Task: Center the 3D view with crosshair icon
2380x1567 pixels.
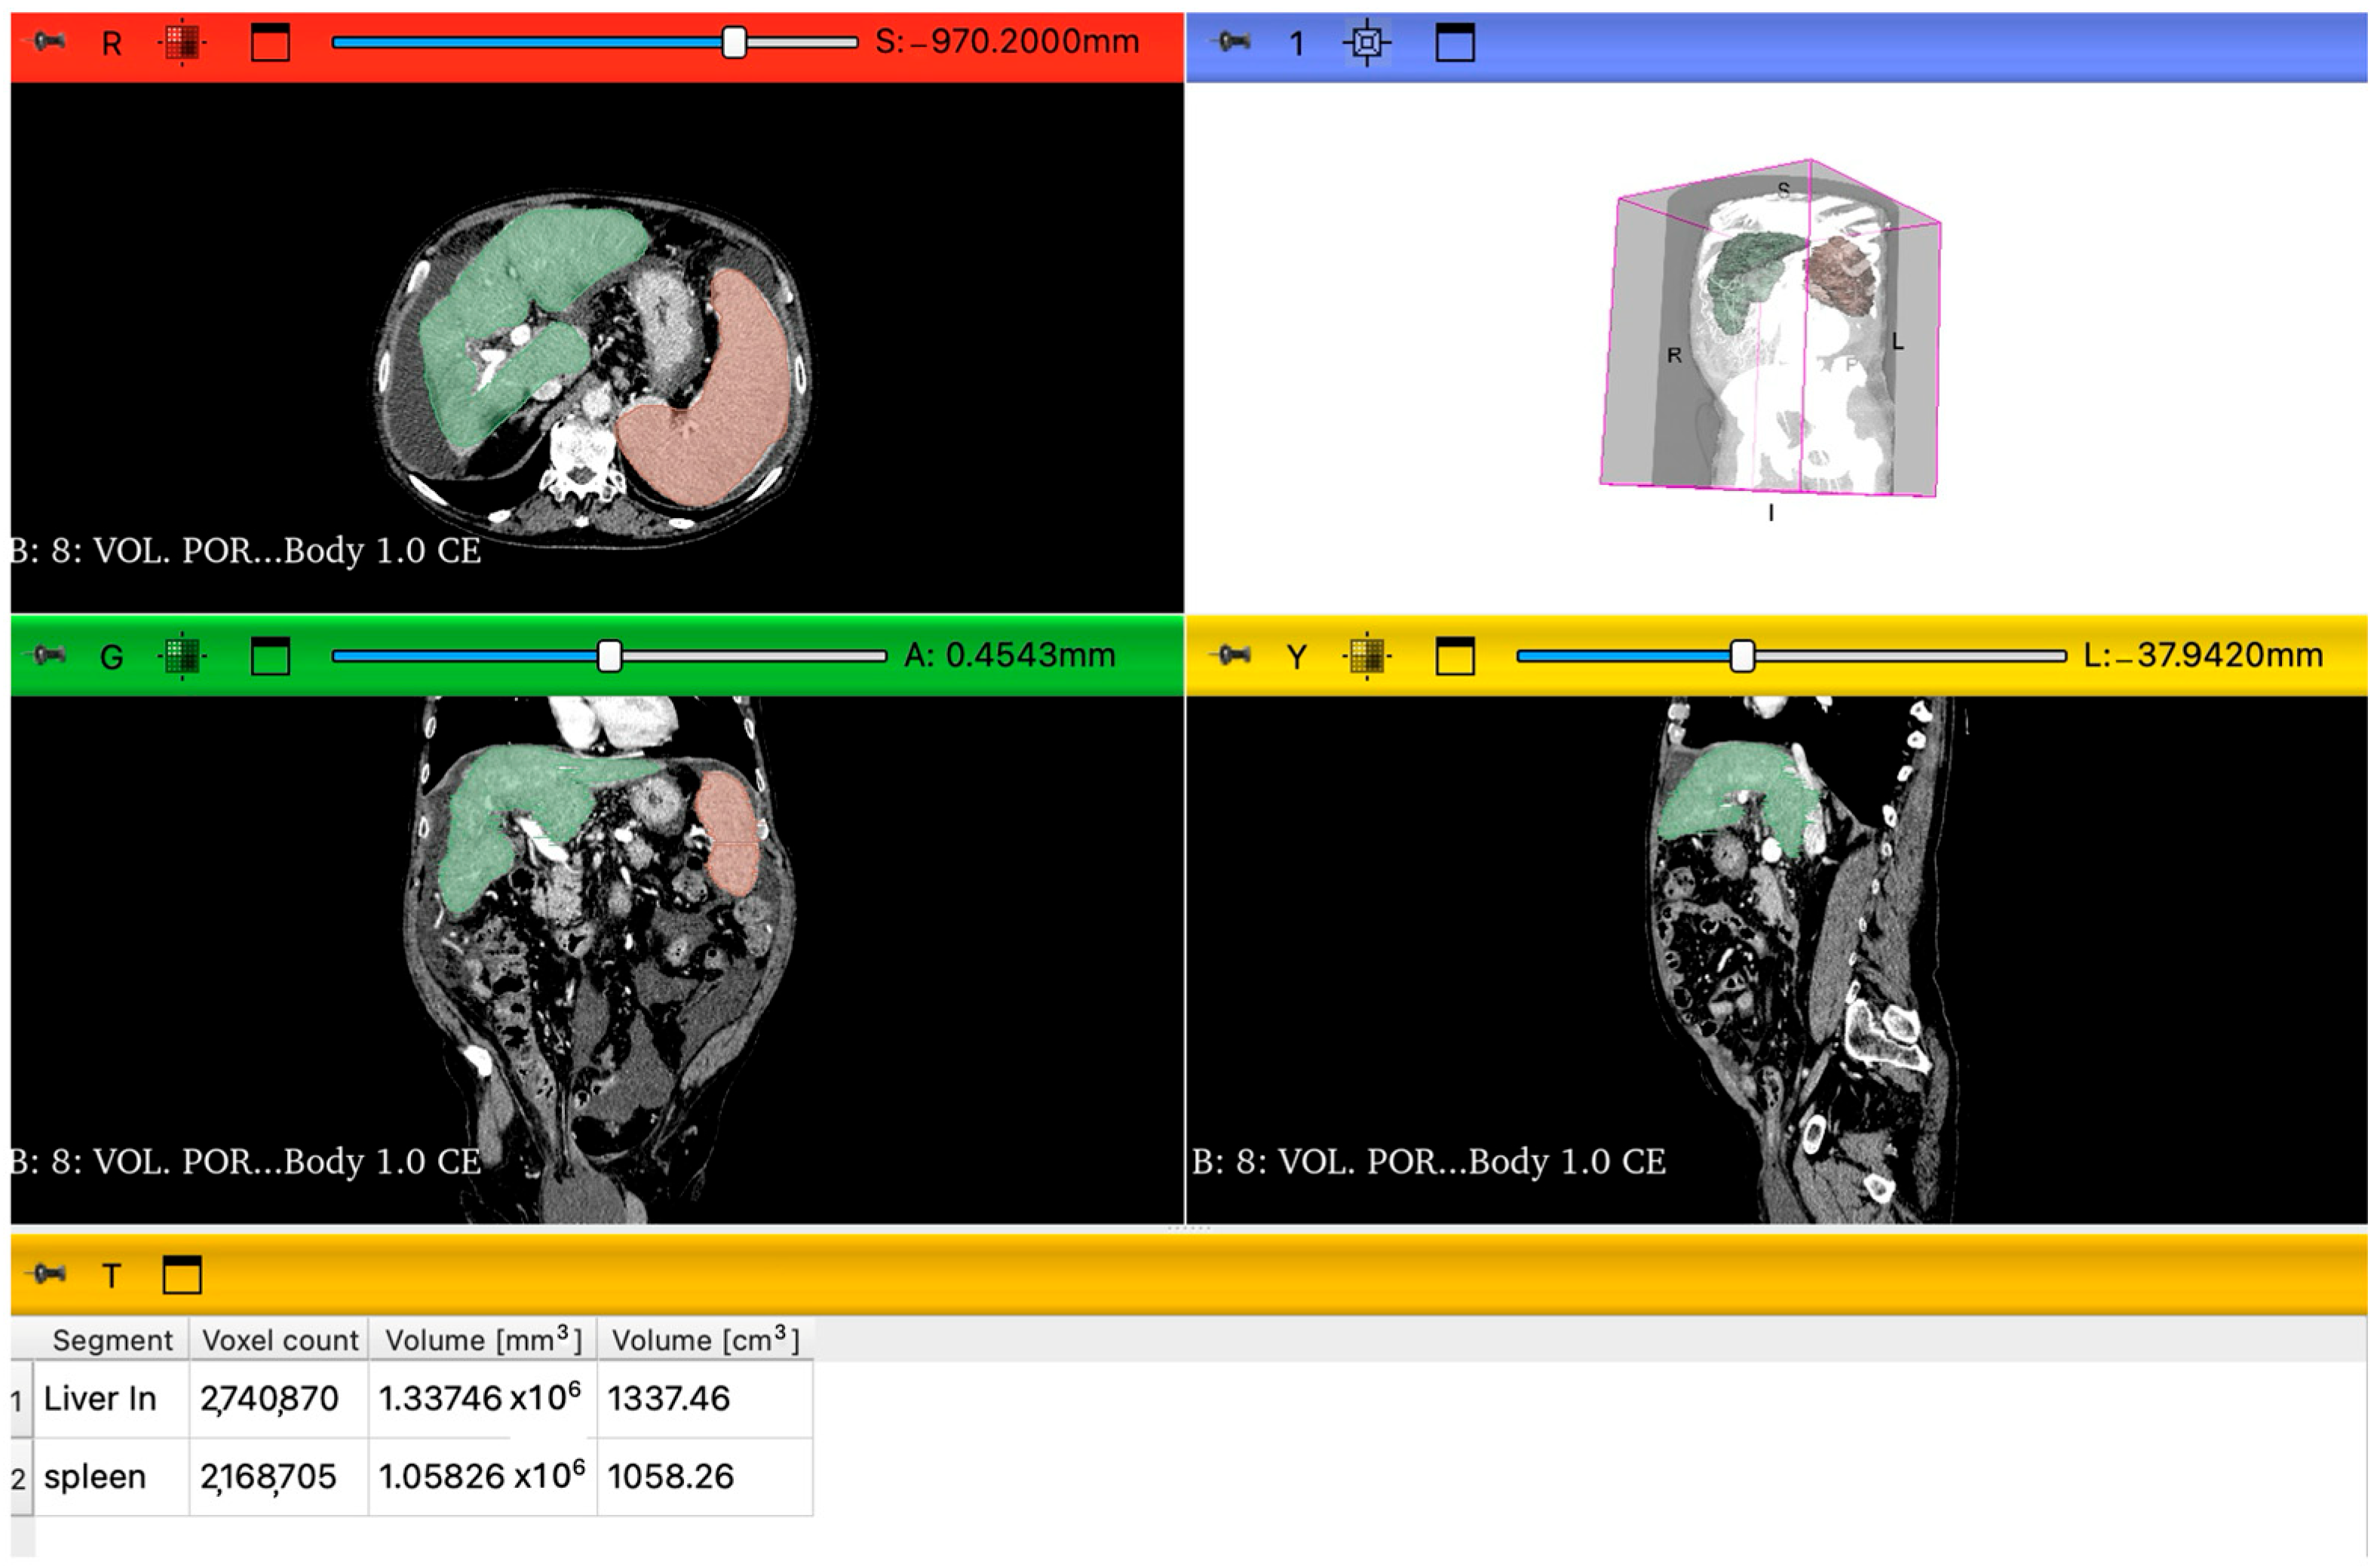Action: click(x=1367, y=42)
